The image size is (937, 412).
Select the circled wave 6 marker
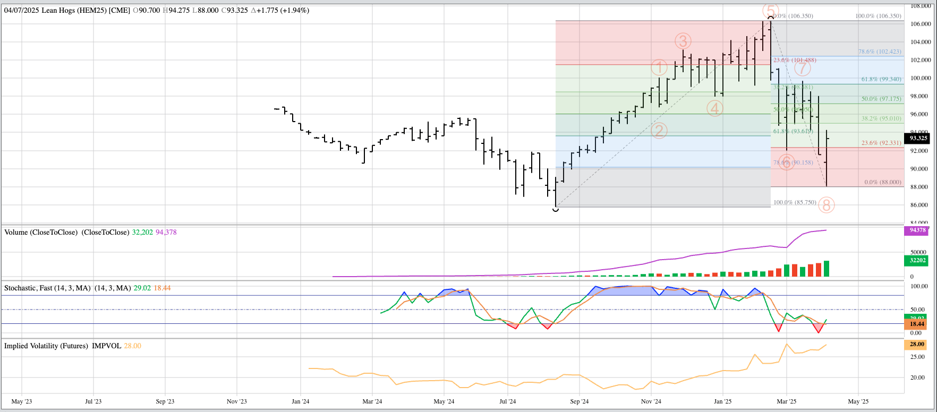click(787, 162)
